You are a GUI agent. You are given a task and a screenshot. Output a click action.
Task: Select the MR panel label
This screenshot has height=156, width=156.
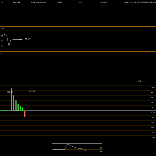pyautogui.click(x=139, y=81)
